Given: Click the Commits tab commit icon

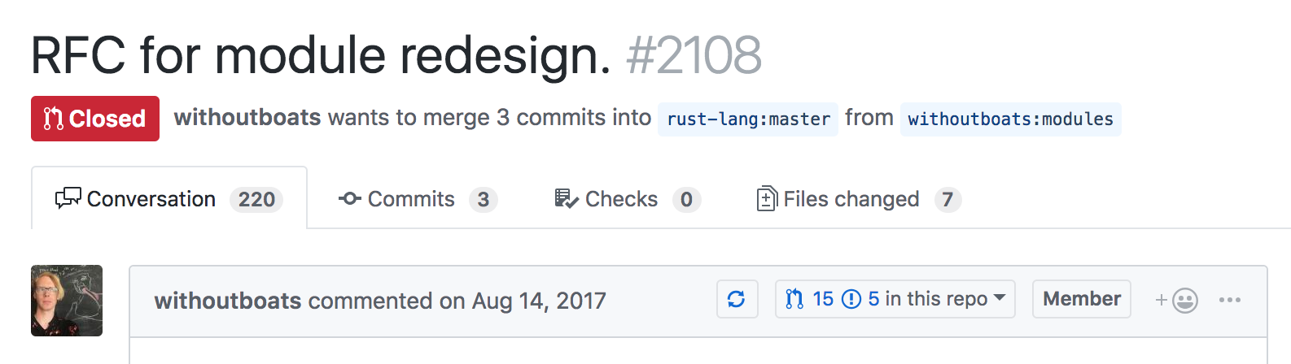Looking at the screenshot, I should coord(350,199).
